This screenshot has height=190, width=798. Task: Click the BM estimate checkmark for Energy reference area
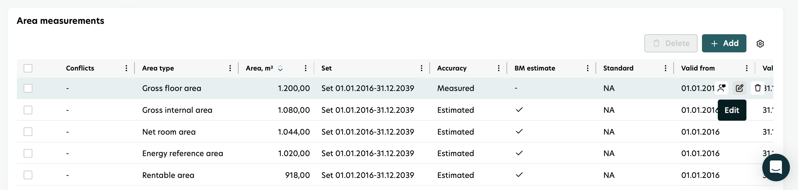519,153
